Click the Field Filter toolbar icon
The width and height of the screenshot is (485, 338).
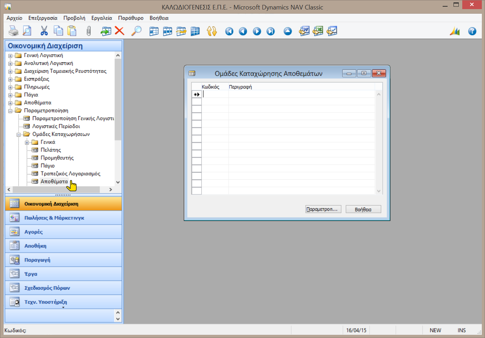(x=154, y=31)
